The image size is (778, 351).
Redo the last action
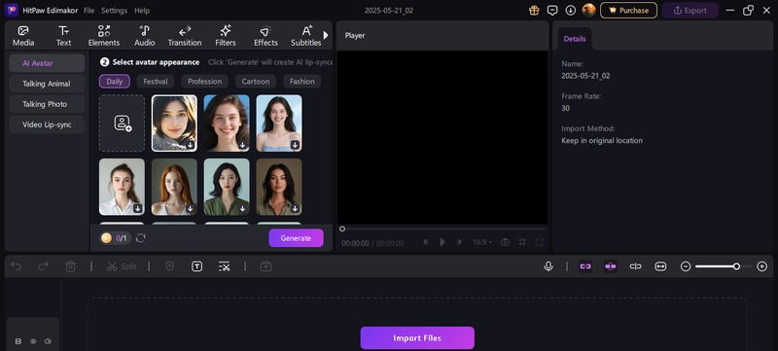(43, 266)
